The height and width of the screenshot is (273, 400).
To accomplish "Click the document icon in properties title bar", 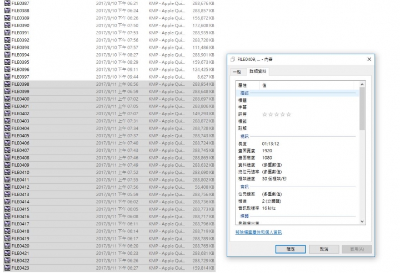I will (x=233, y=59).
